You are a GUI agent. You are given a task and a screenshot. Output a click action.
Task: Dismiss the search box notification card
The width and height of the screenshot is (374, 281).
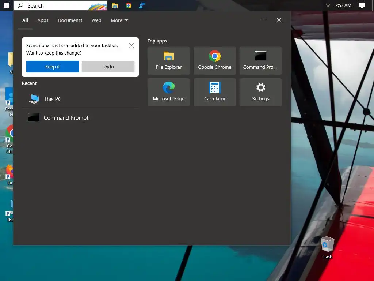(x=131, y=45)
